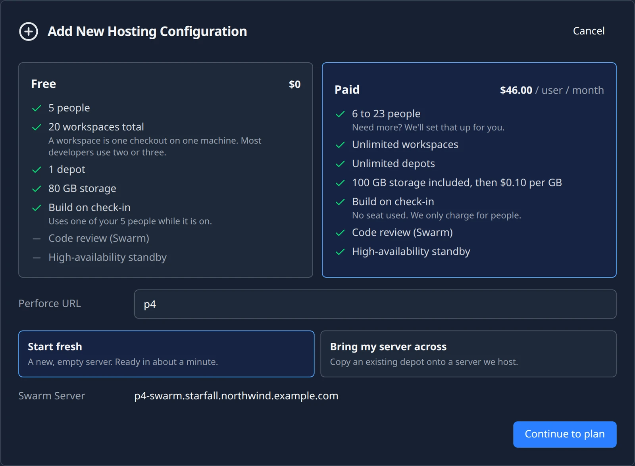This screenshot has height=466, width=635.
Task: Click 'No seat used. We only charge for people.'
Action: coord(437,215)
